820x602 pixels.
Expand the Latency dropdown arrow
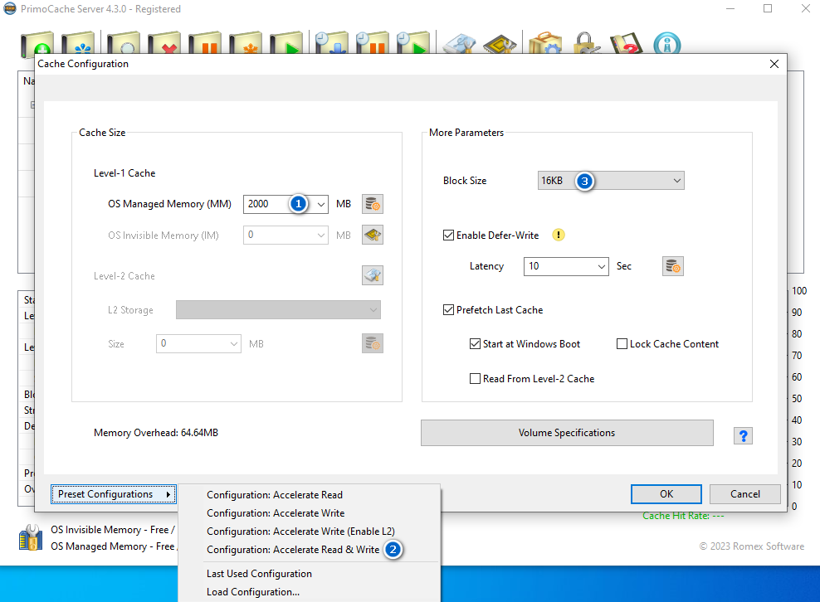[602, 266]
